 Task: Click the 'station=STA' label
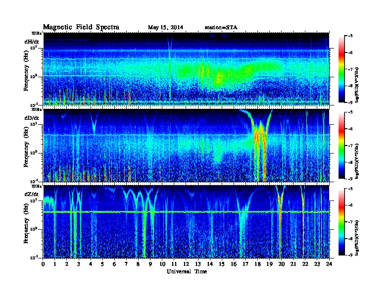[x=221, y=27]
